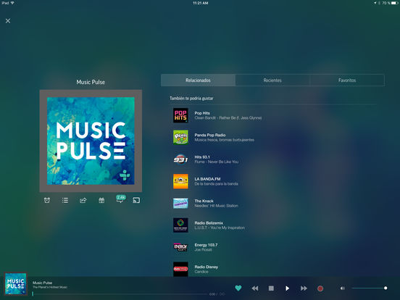Image resolution: width=400 pixels, height=300 pixels.
Task: Skip ahead with fast-forward button
Action: pyautogui.click(x=304, y=288)
